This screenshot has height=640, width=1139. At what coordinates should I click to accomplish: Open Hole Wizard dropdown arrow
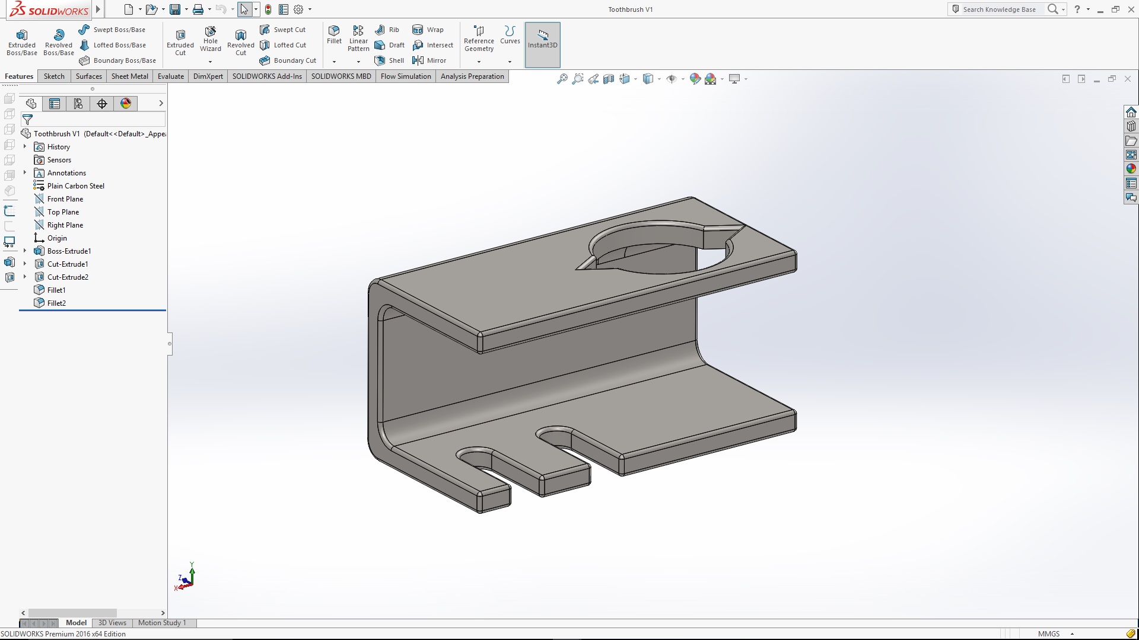[211, 62]
